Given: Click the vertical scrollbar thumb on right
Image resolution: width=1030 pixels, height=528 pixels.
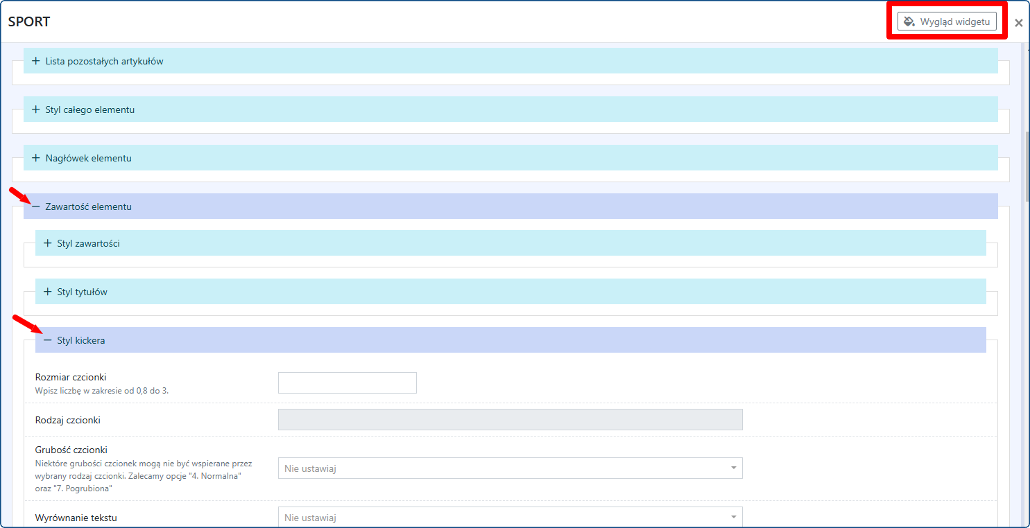Looking at the screenshot, I should click(1027, 166).
